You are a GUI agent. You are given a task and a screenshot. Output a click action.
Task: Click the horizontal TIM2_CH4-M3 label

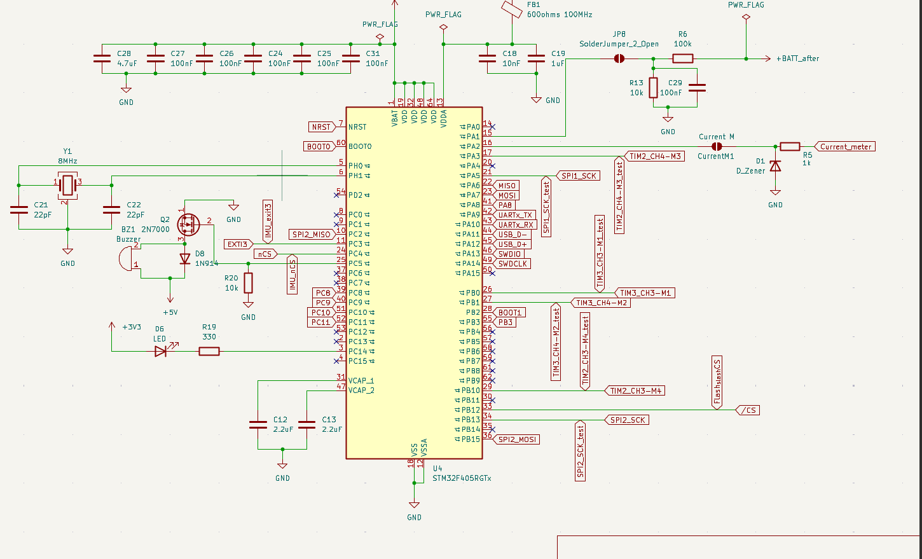[654, 156]
